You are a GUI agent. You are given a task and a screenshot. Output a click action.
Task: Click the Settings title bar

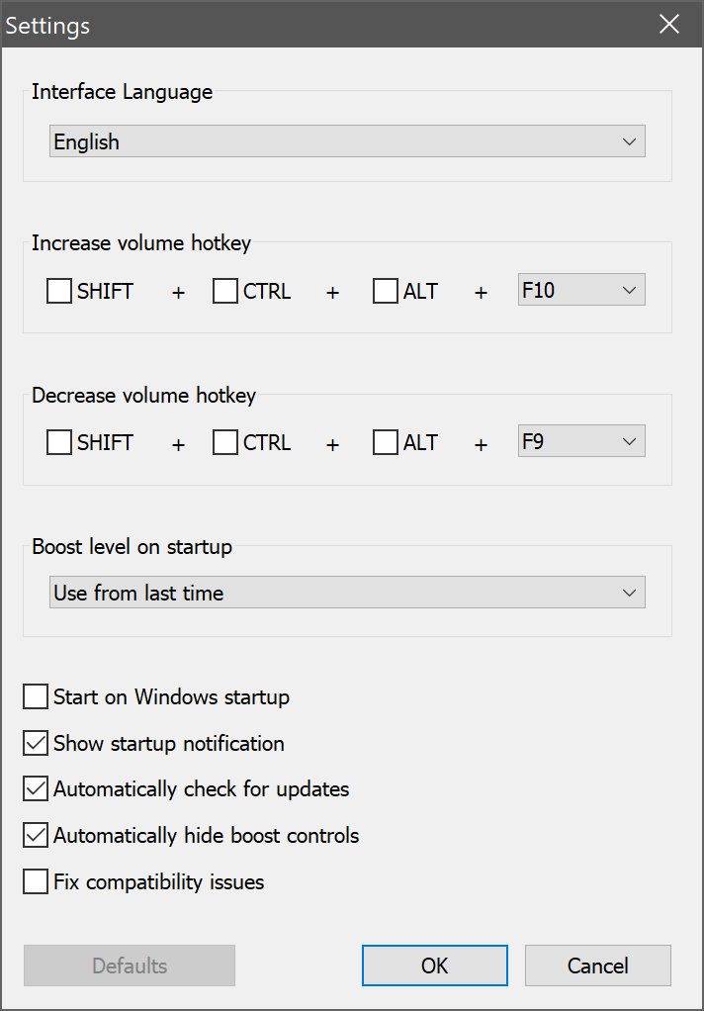[297, 25]
